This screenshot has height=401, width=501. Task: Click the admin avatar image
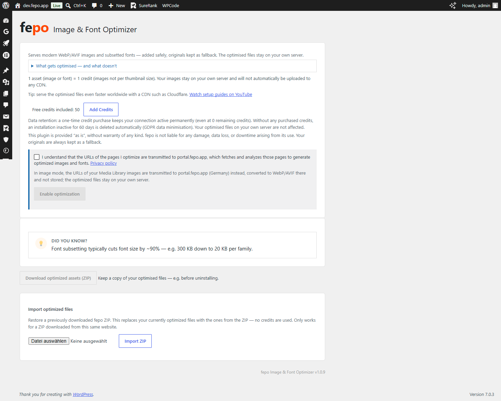coord(495,5)
